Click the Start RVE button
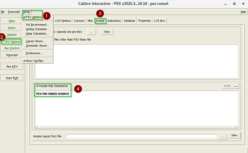The image size is (248, 153). point(12,78)
